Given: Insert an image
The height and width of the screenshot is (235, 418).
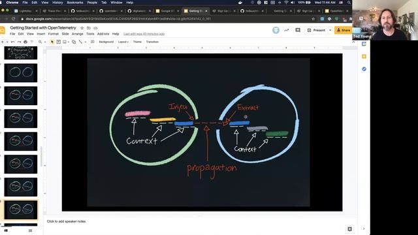Looking at the screenshot, I should [x=65, y=42].
